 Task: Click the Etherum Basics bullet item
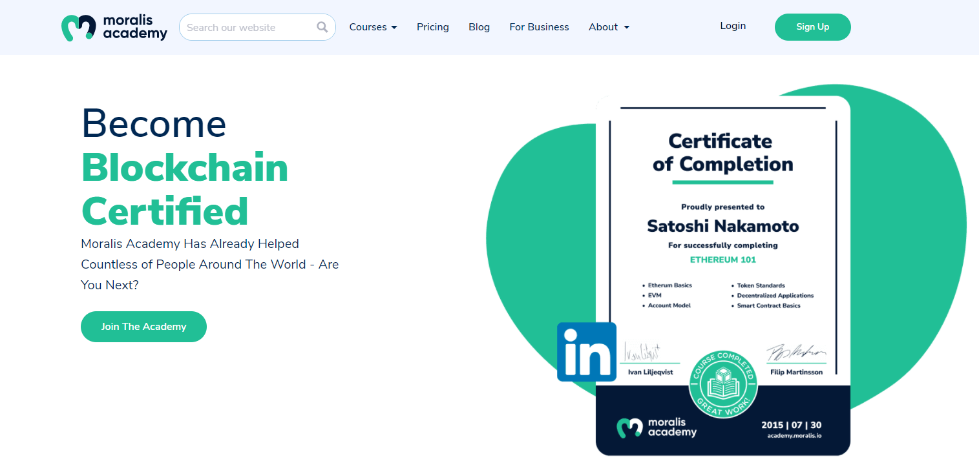[x=670, y=285]
